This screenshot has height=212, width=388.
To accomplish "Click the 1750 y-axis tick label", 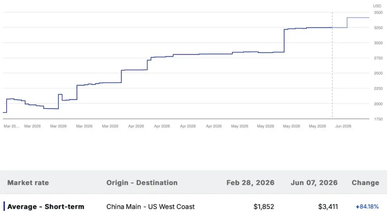I will (378, 119).
